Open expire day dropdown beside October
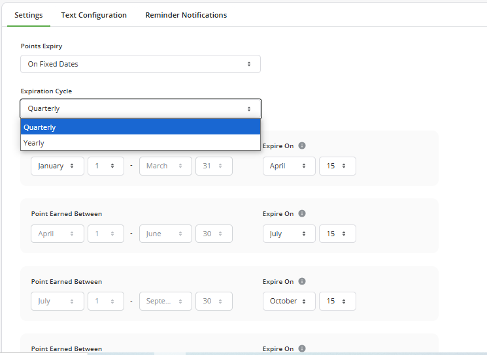Viewport: 487px width, 355px height. coord(337,301)
